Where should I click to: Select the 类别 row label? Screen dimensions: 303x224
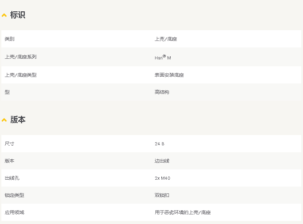tap(9, 39)
